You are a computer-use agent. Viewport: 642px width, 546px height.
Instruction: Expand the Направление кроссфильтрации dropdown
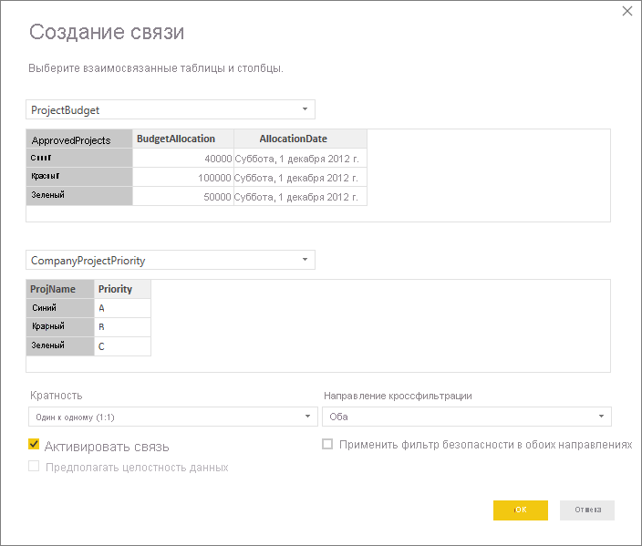(467, 417)
